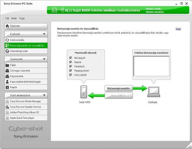Click the Eszközök section header label
The width and height of the screenshot is (192, 149).
click(15, 34)
